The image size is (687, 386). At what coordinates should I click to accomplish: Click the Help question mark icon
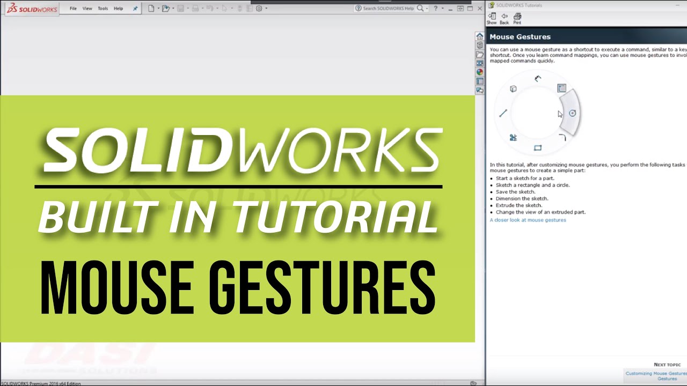(x=436, y=9)
